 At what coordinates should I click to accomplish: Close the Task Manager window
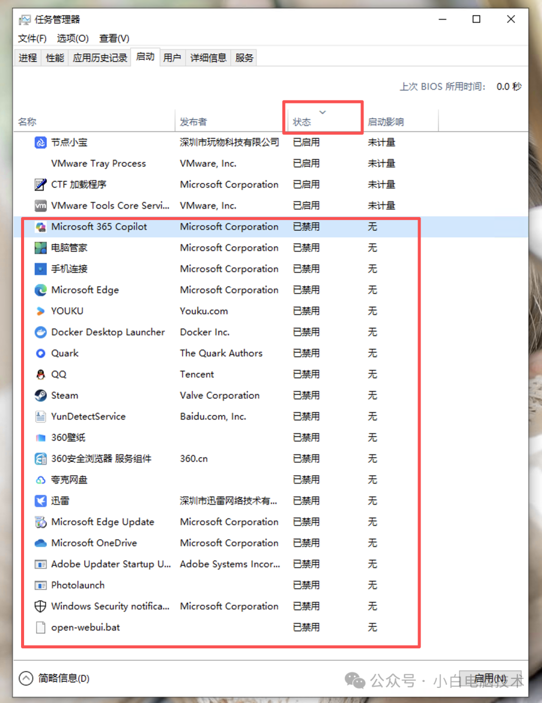click(511, 19)
